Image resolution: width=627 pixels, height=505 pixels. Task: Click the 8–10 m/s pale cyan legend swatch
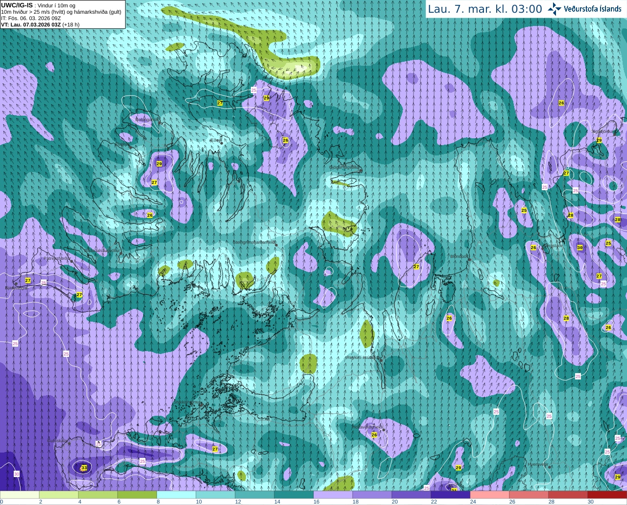click(176, 495)
